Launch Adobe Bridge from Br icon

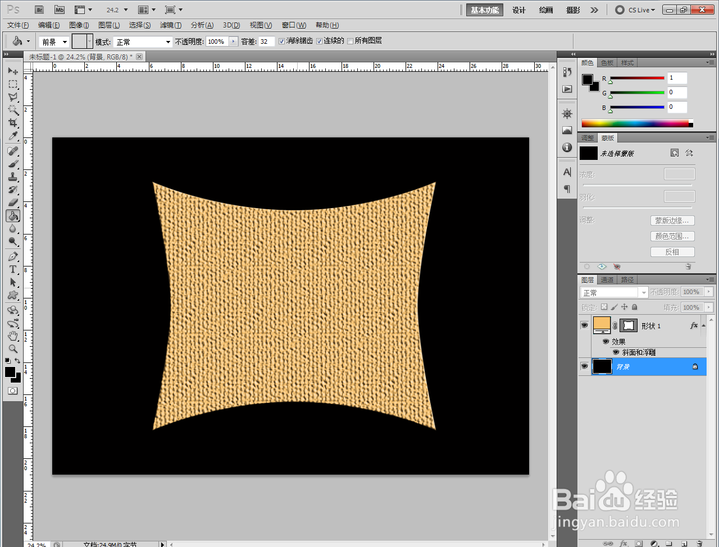click(39, 10)
